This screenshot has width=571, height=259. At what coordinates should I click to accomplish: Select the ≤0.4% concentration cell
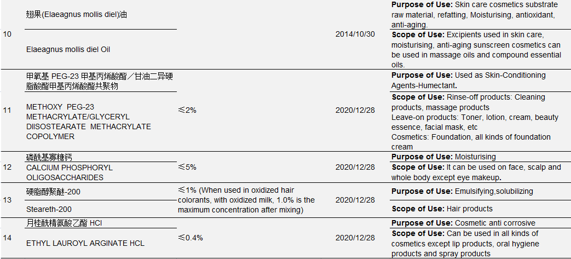point(191,238)
